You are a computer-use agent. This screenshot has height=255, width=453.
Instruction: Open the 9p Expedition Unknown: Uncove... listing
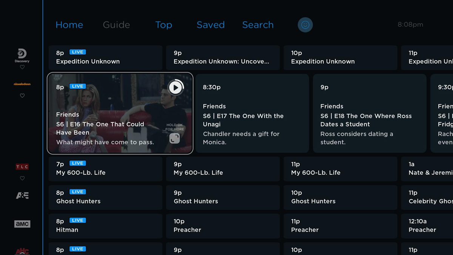(x=223, y=57)
